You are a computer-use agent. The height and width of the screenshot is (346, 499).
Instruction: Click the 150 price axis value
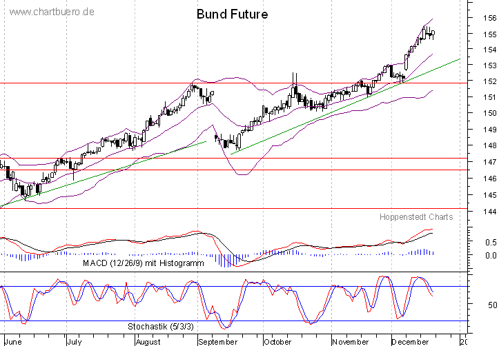pyautogui.click(x=489, y=113)
